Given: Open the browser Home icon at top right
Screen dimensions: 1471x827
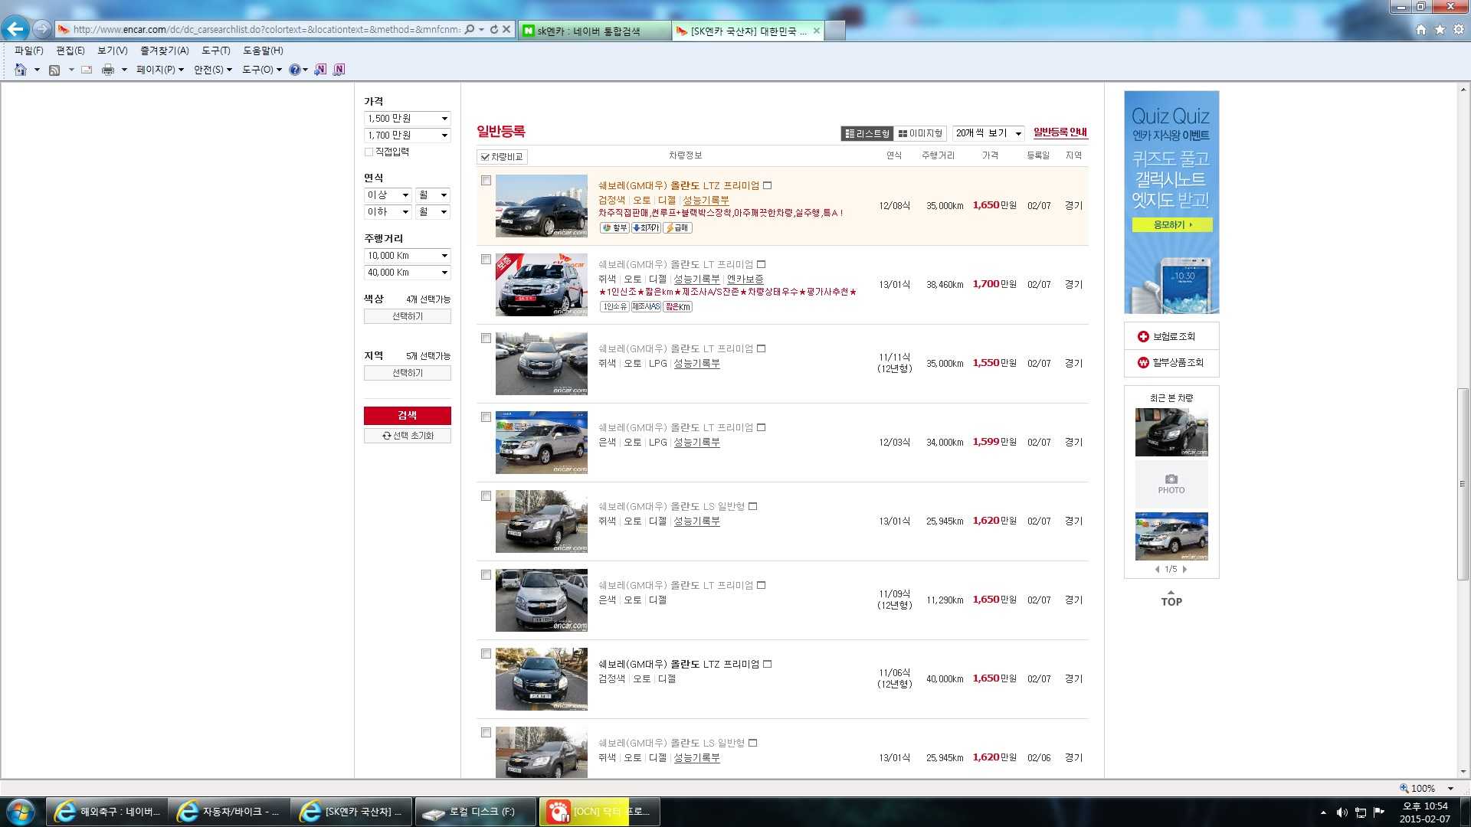Looking at the screenshot, I should [x=1421, y=29].
